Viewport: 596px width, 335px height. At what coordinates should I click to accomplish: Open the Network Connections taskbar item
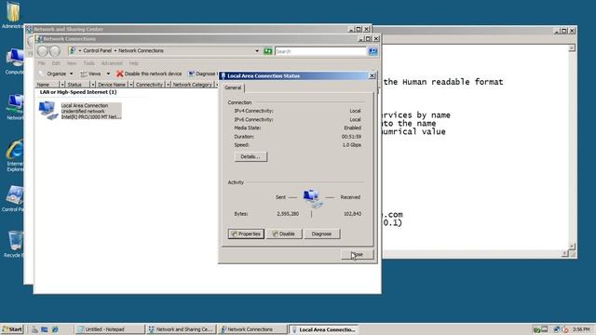point(252,329)
